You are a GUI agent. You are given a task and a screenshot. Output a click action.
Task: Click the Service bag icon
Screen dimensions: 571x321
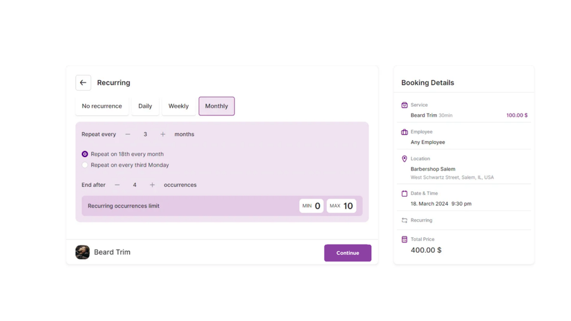click(x=404, y=105)
